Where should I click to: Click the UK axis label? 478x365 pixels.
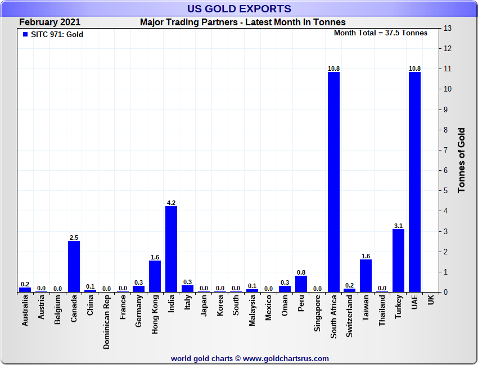coord(431,300)
